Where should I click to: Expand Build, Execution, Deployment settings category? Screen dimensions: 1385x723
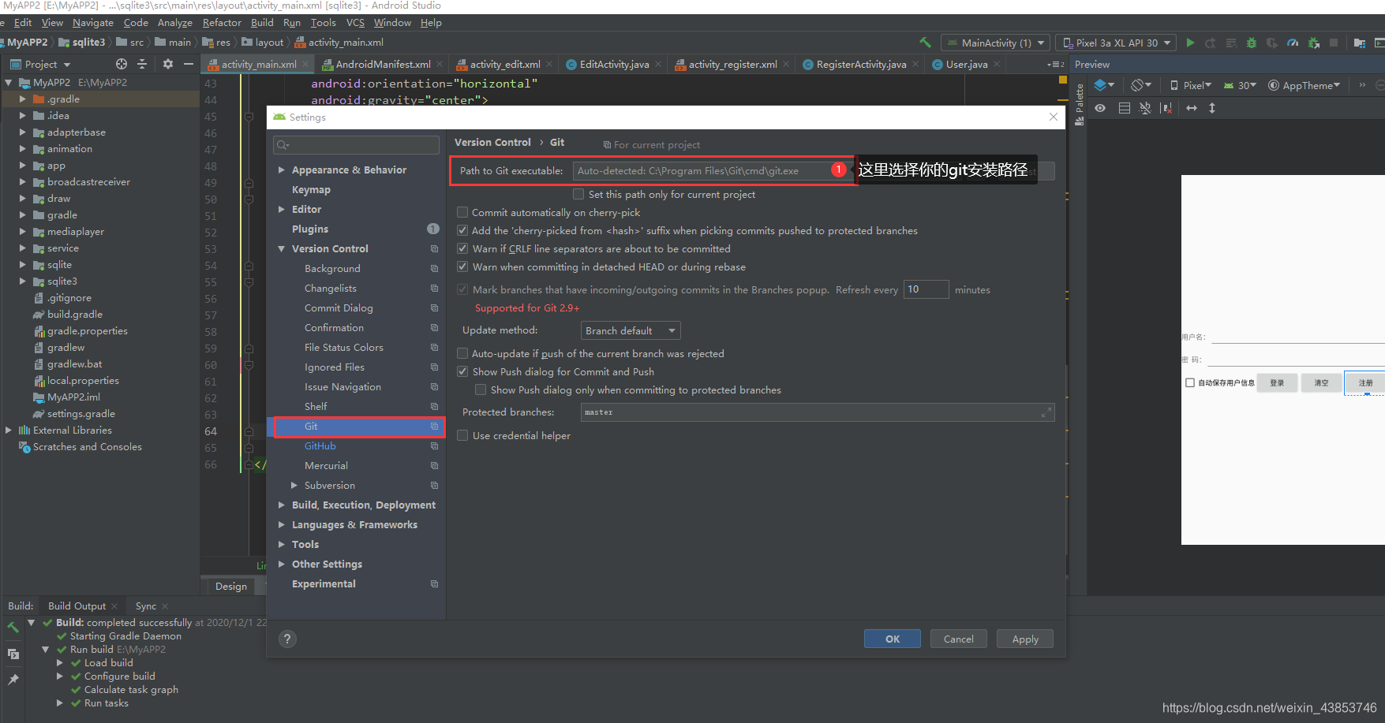(281, 505)
